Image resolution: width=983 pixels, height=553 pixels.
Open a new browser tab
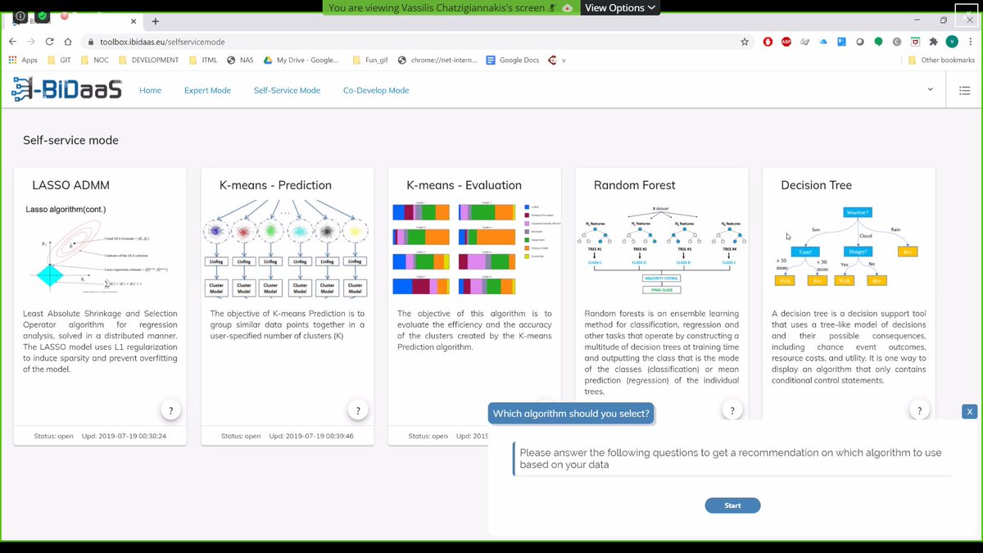point(155,20)
